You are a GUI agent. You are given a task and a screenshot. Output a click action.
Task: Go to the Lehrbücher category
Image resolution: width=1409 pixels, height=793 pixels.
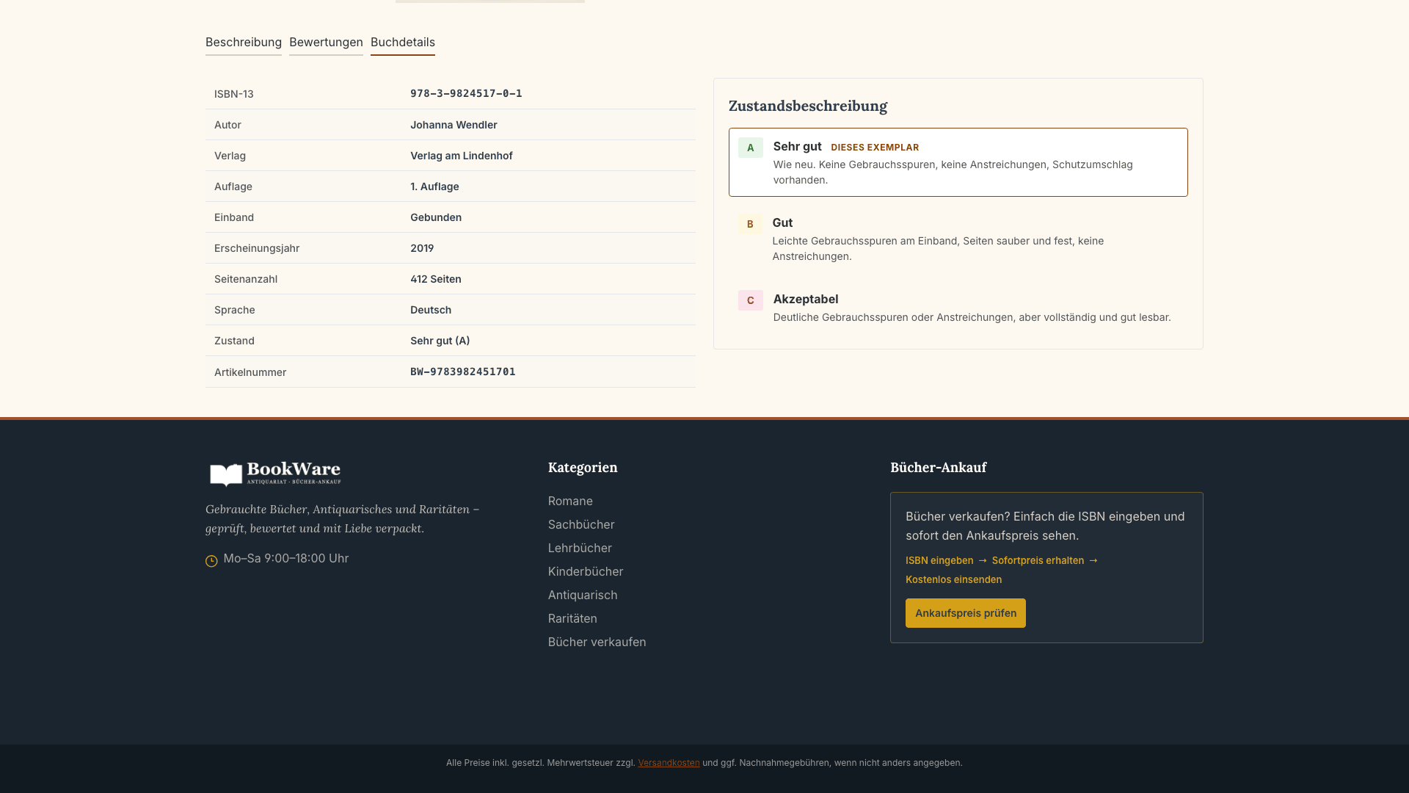pyautogui.click(x=580, y=548)
